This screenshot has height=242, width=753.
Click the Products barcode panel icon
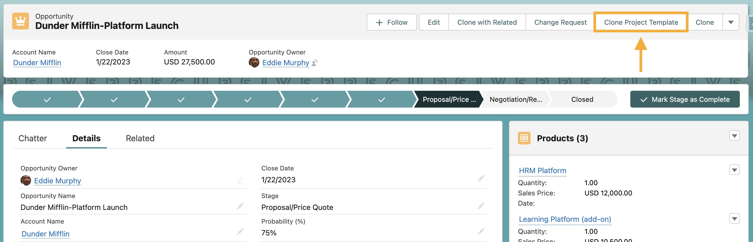(524, 138)
